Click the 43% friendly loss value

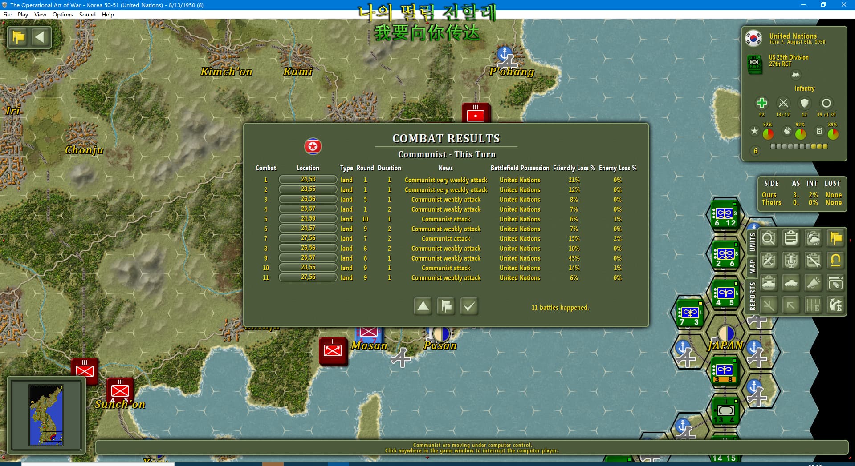tap(574, 258)
